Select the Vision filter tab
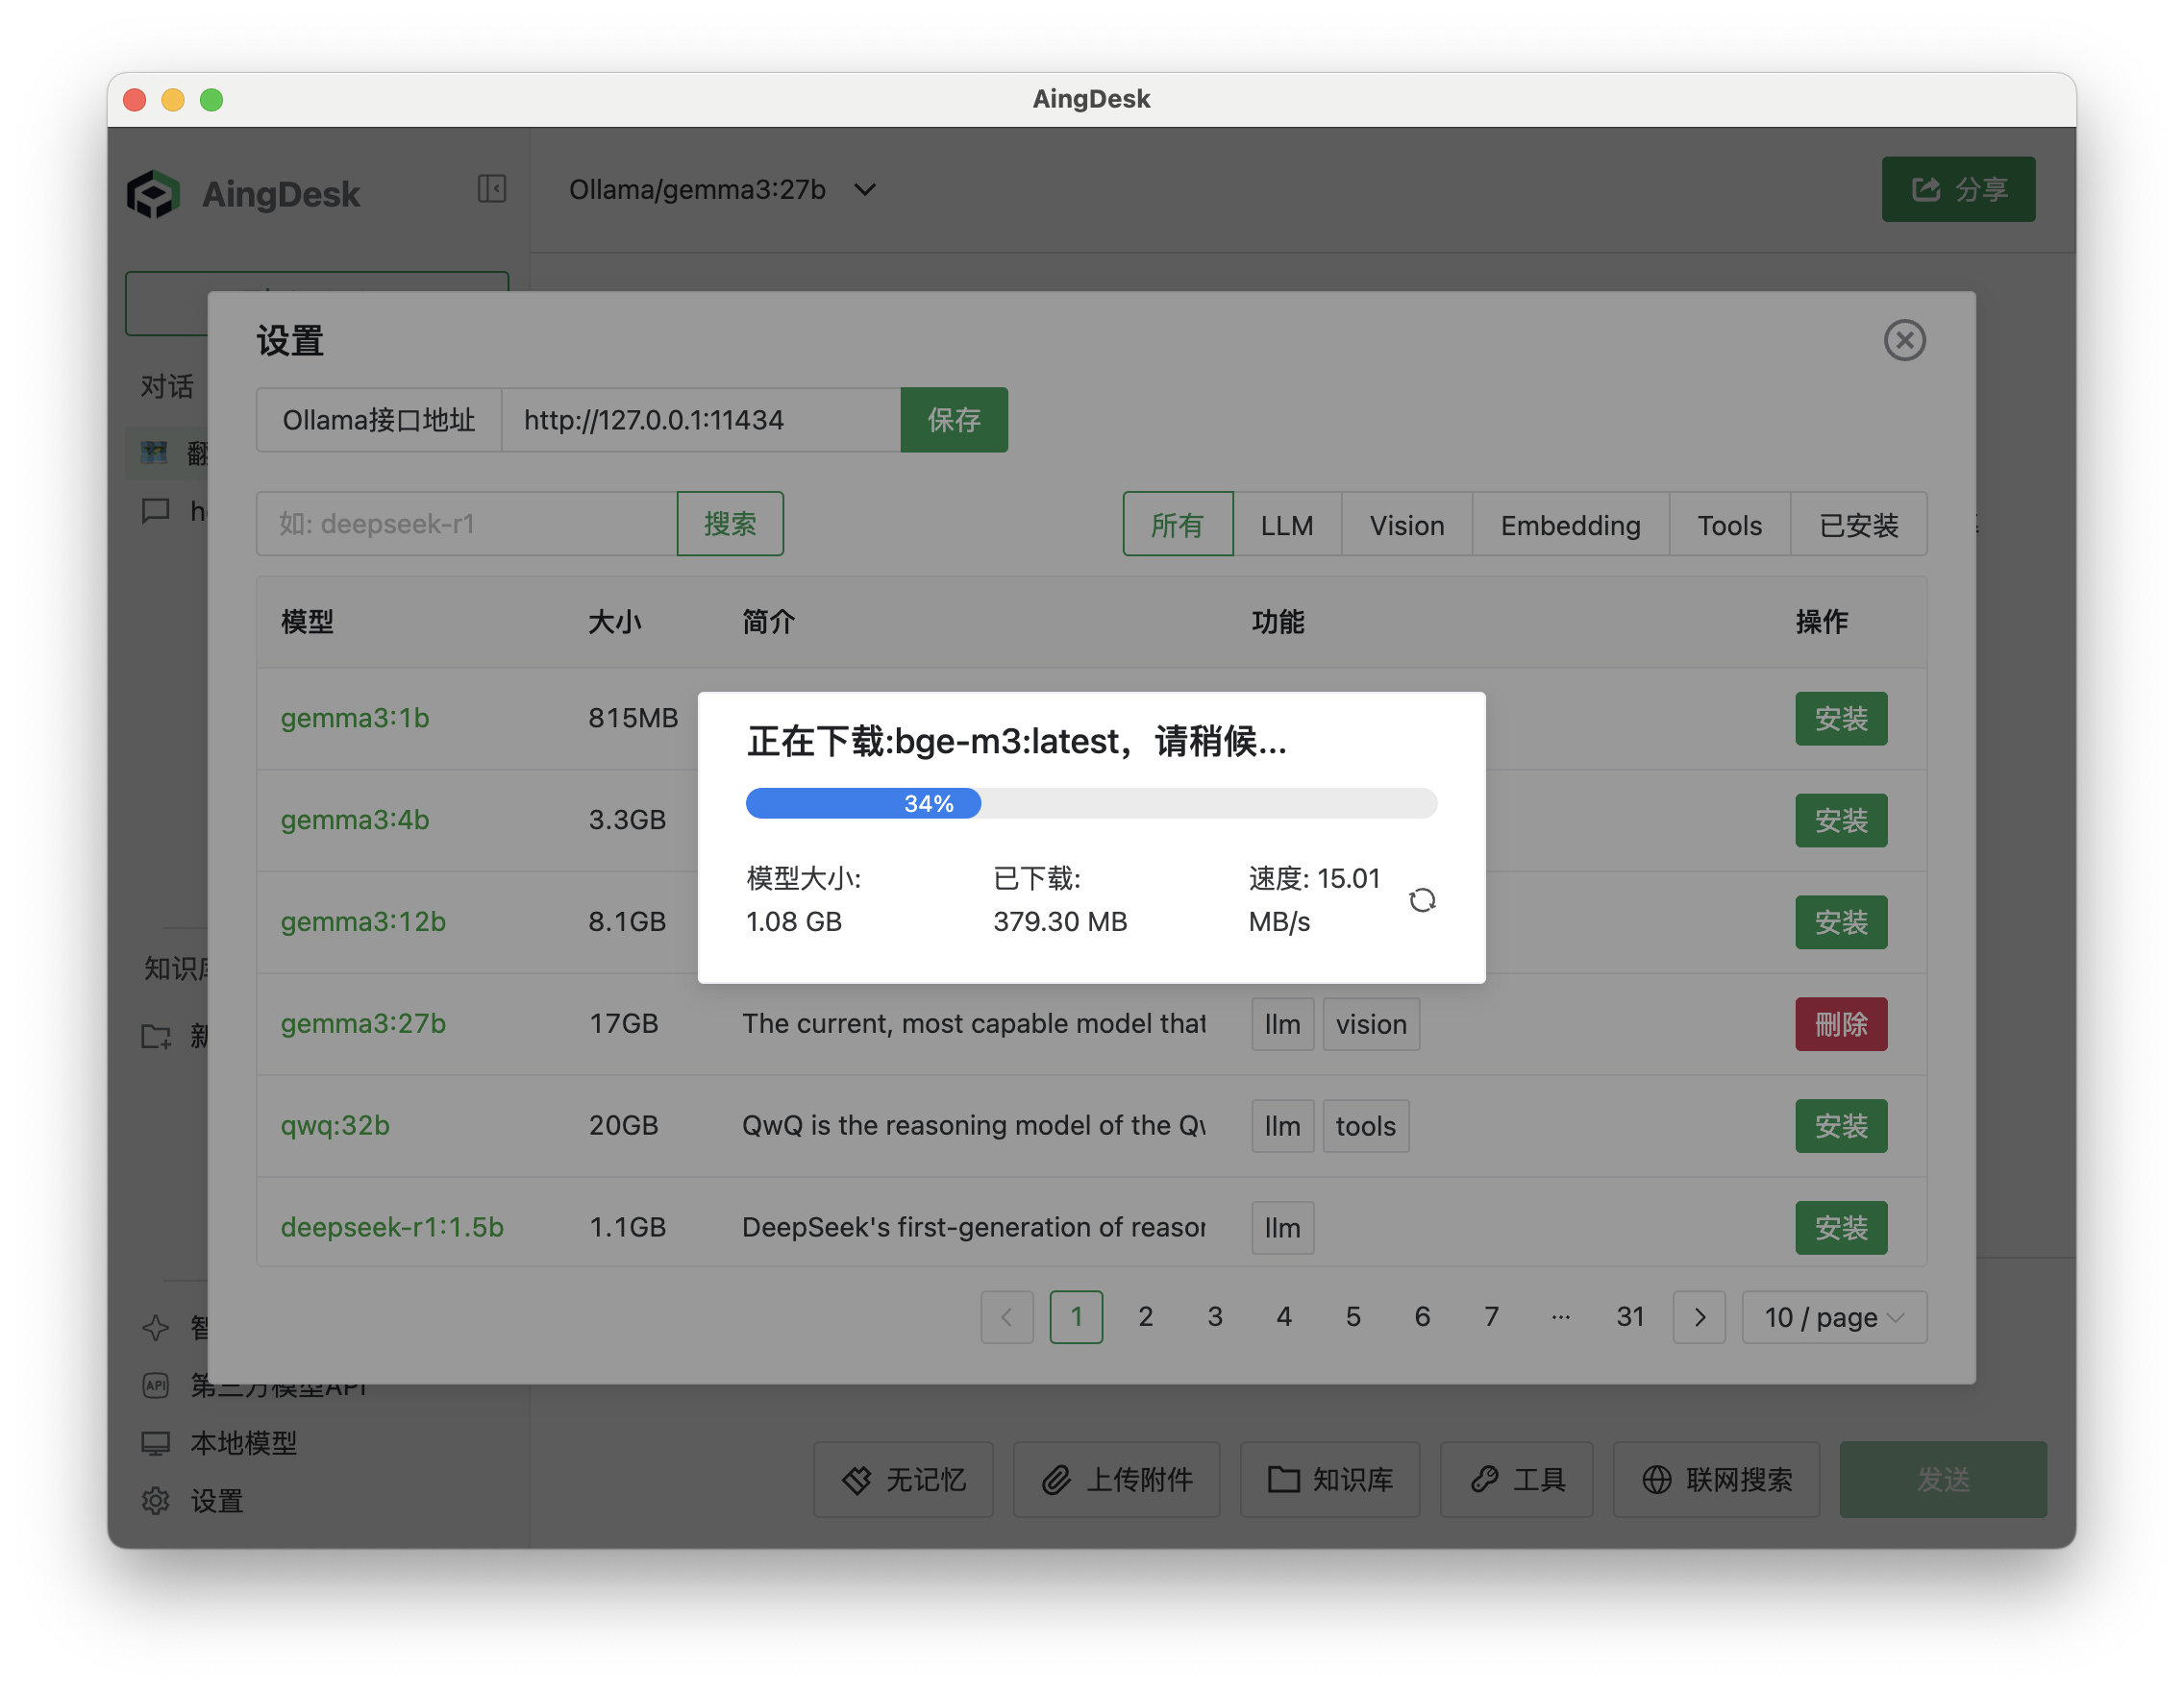Image resolution: width=2184 pixels, height=1691 pixels. 1406,525
